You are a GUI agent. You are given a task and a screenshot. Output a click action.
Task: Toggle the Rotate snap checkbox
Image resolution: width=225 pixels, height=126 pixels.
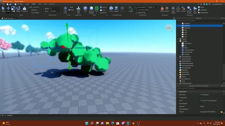[x=44, y=8]
